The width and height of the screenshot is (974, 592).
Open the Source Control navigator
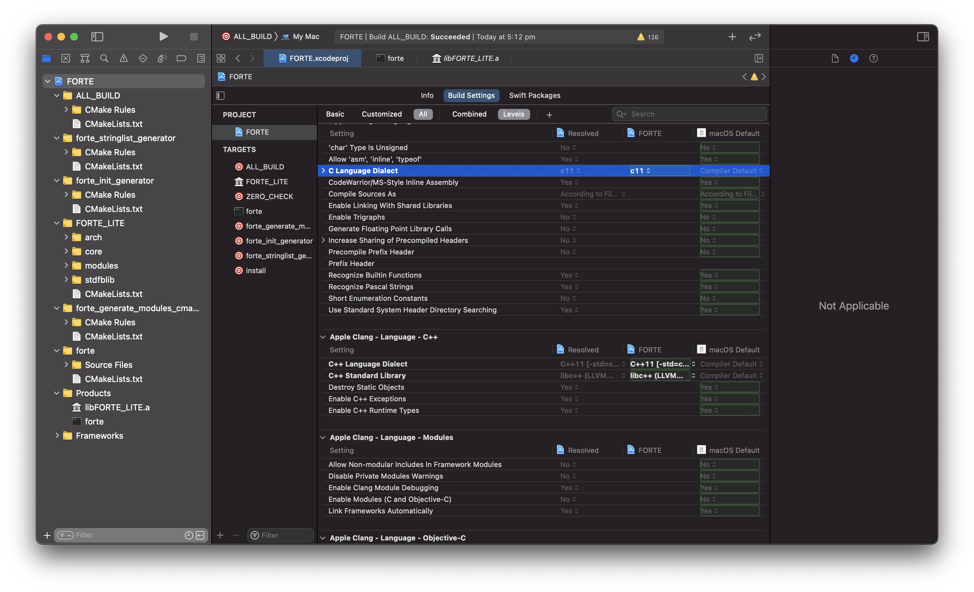[x=66, y=59]
